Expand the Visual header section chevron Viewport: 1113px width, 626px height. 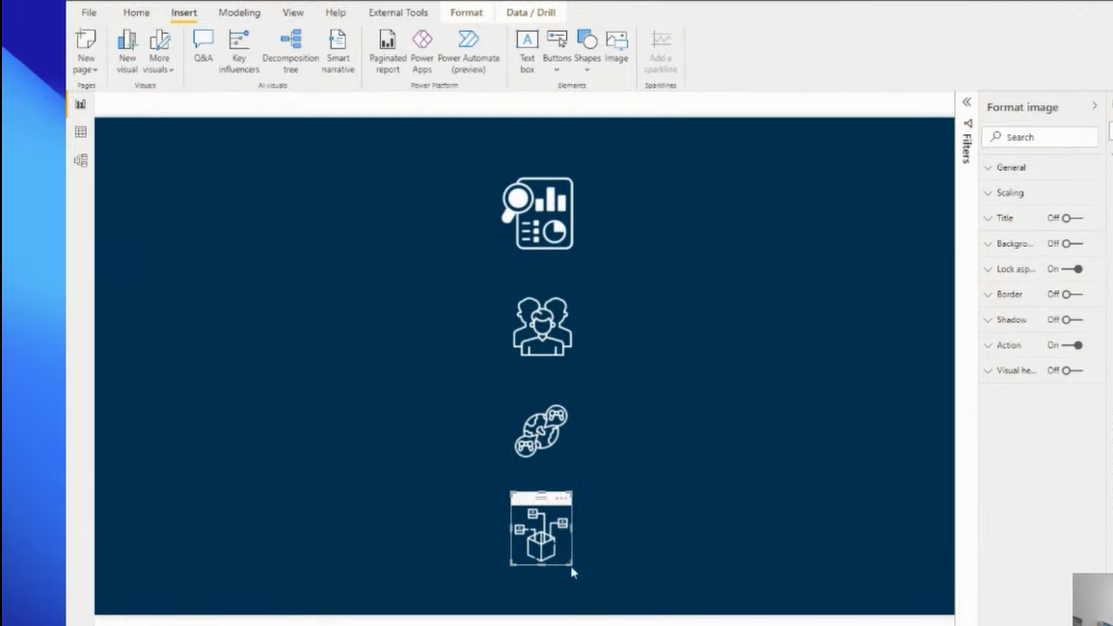(x=988, y=371)
